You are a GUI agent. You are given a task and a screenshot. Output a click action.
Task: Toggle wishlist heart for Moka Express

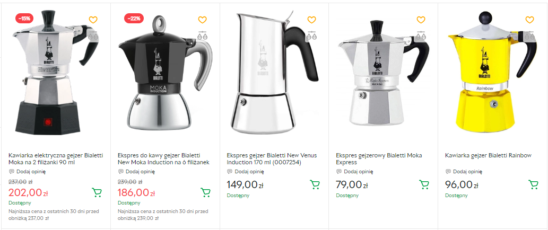(x=421, y=20)
